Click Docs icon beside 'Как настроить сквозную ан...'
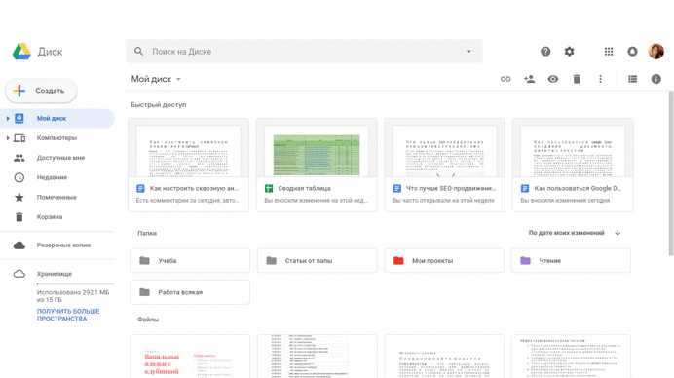Viewport: 674px width, 378px height. click(140, 188)
